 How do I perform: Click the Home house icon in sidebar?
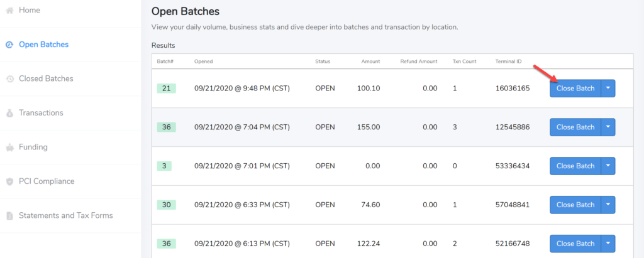pyautogui.click(x=10, y=11)
